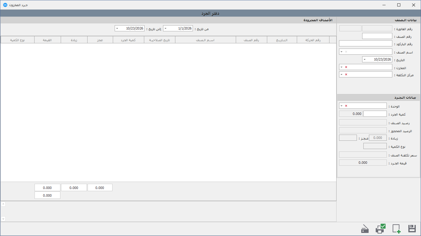421x236 pixels.
Task: Click the white كمية الجرد entry box
Action: (x=375, y=114)
